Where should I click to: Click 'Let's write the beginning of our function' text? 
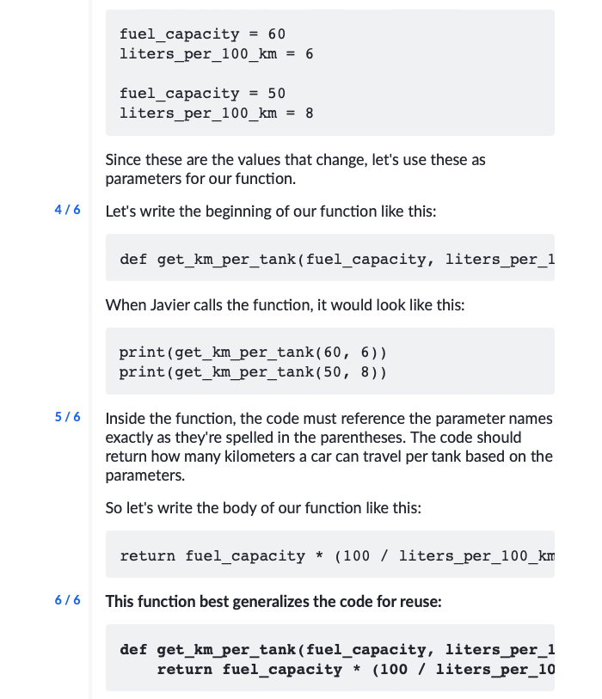tap(271, 211)
